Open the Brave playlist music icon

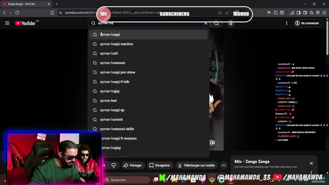pyautogui.click(x=292, y=13)
